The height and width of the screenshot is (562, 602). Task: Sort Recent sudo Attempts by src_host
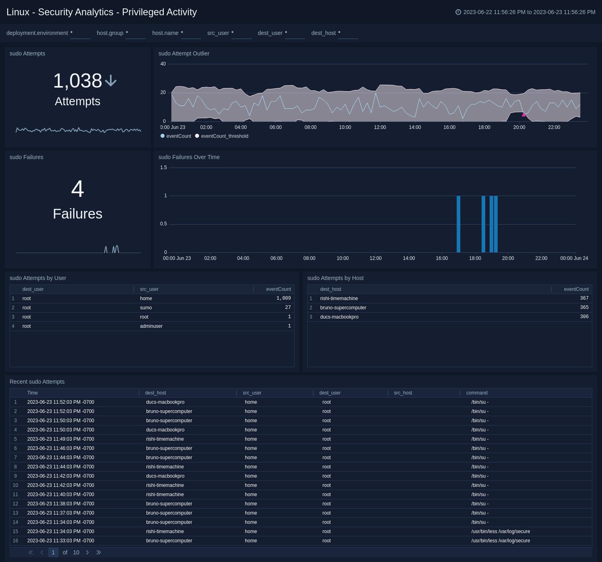(x=403, y=393)
